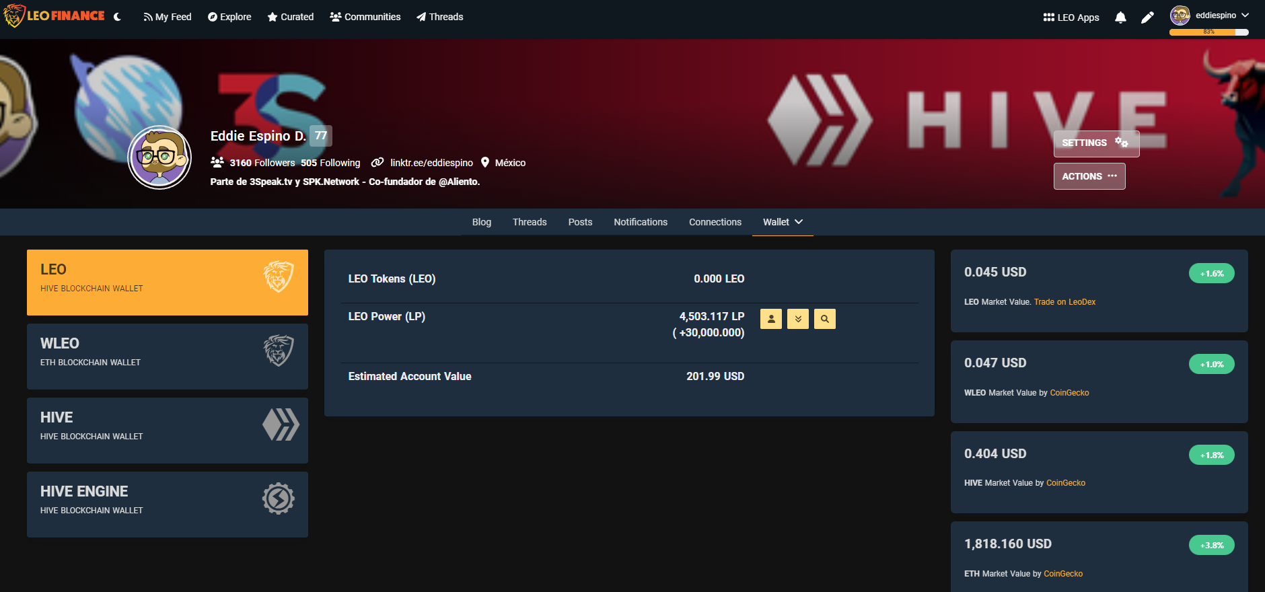Click the voting power progress bar
This screenshot has height=592, width=1265.
[1209, 32]
